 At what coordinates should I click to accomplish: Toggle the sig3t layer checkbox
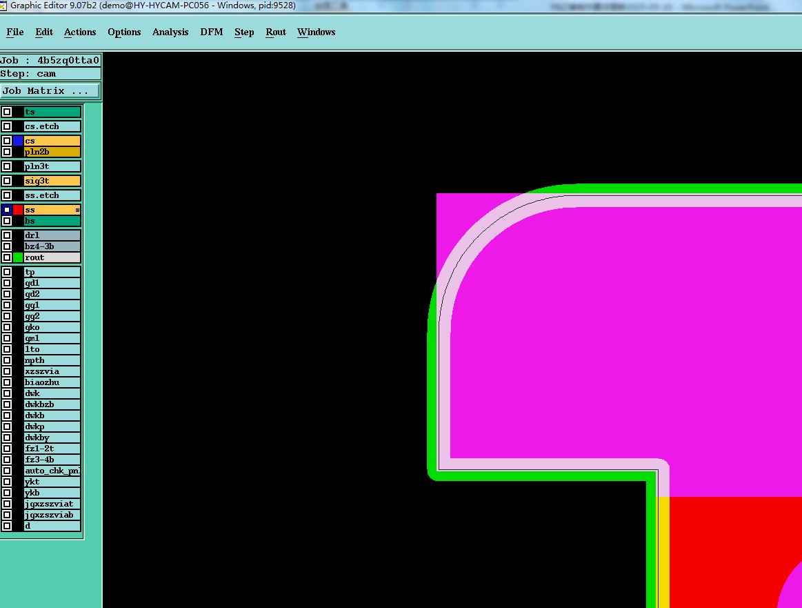[7, 180]
